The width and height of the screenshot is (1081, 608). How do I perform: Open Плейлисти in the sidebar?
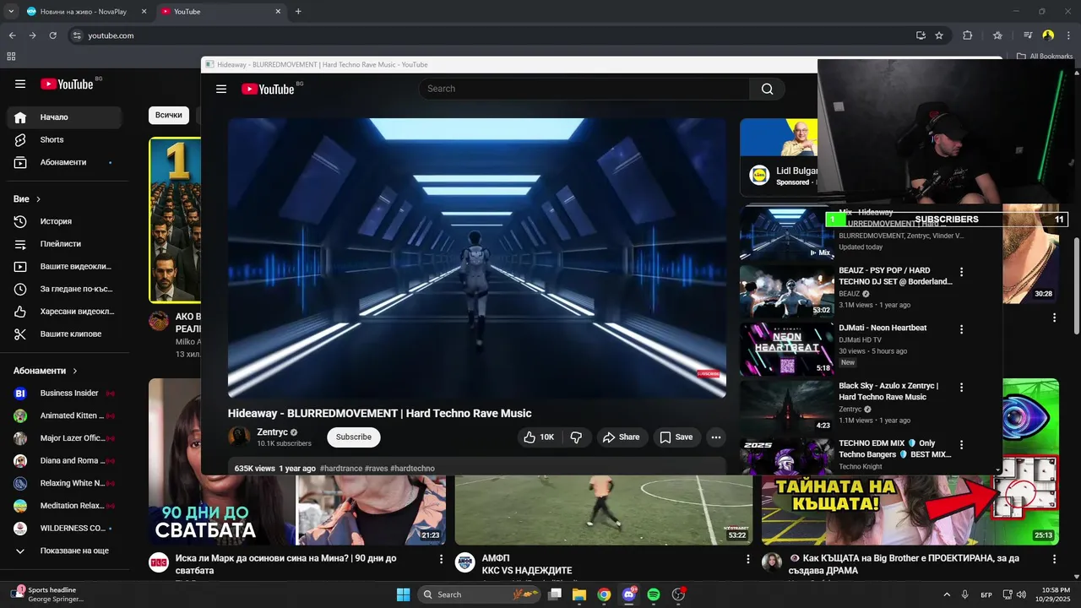[x=64, y=244]
